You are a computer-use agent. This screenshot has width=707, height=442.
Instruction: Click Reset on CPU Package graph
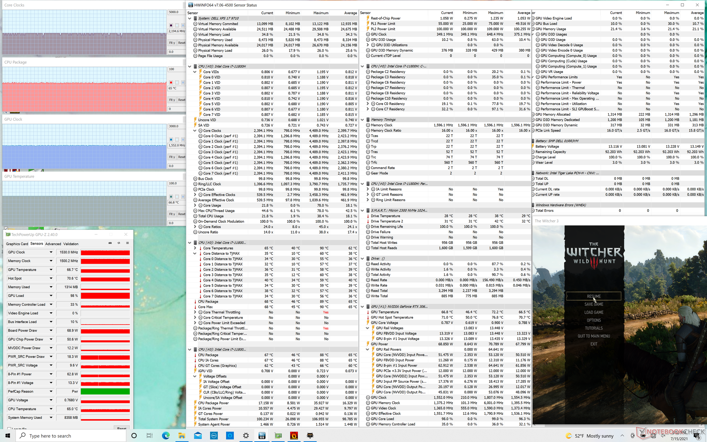point(182,100)
